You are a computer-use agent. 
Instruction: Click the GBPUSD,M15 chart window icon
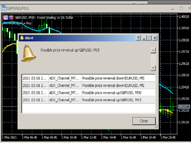click(x=4, y=8)
